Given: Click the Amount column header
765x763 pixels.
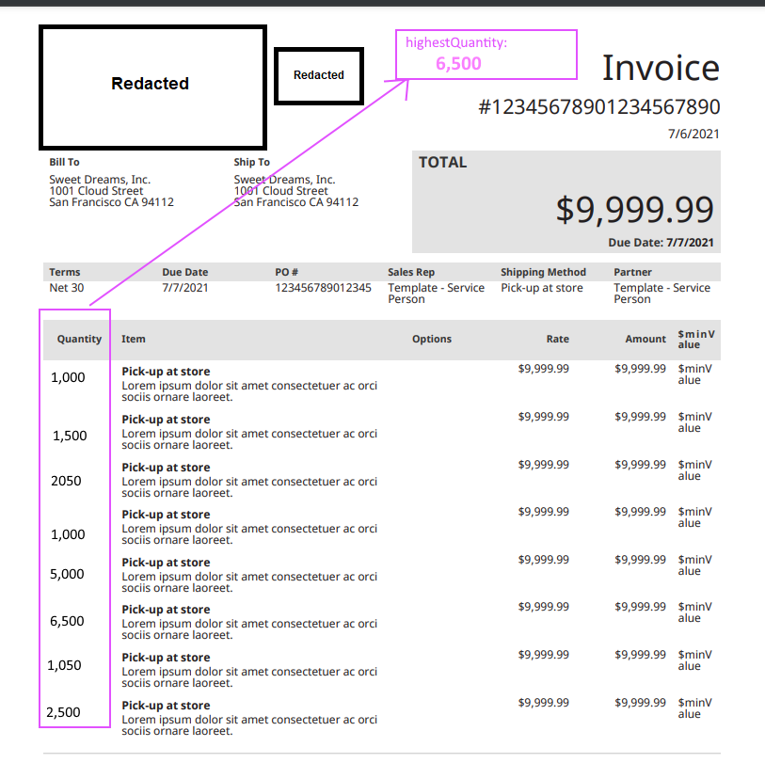Looking at the screenshot, I should point(645,339).
